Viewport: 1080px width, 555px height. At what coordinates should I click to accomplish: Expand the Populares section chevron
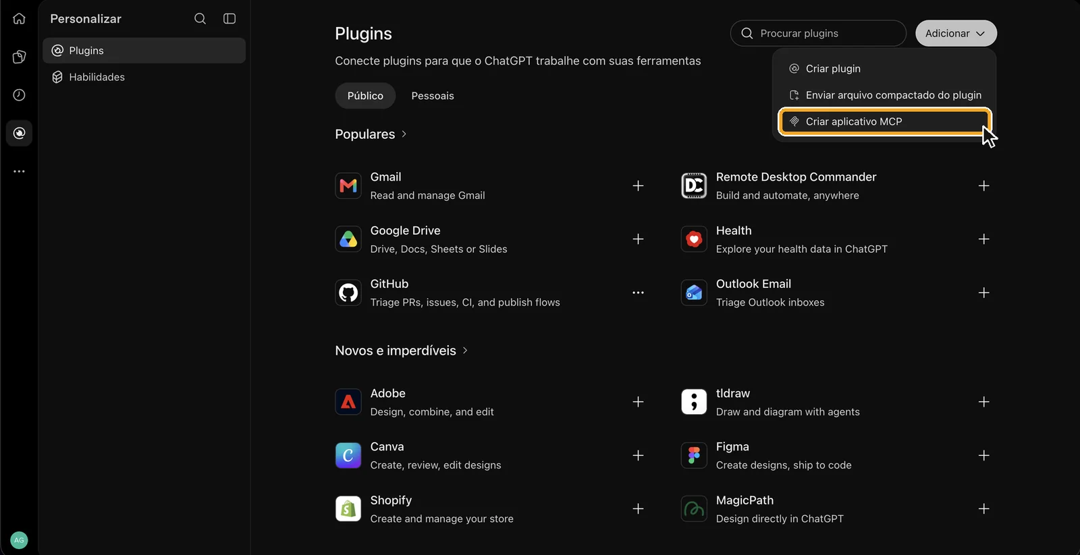pos(404,134)
